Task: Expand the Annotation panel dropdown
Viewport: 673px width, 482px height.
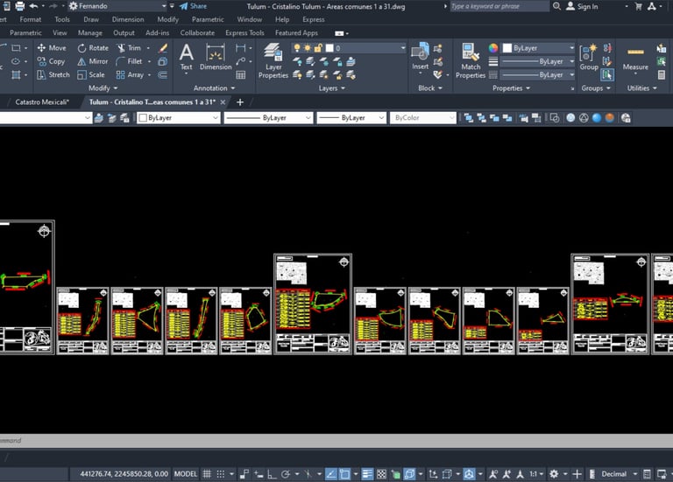Action: tap(214, 87)
